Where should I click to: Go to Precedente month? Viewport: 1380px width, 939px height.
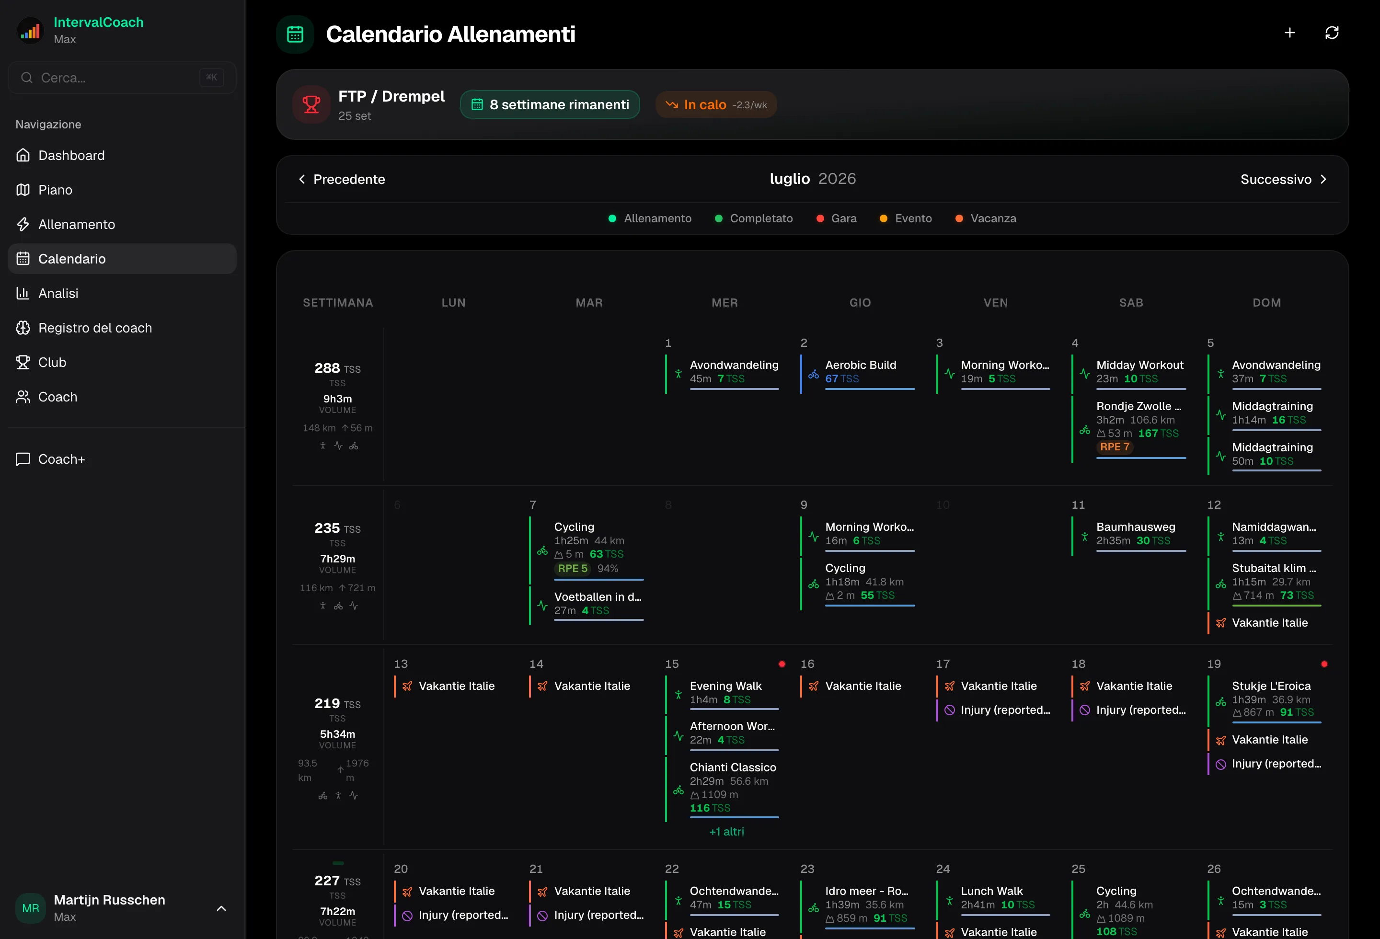tap(341, 179)
